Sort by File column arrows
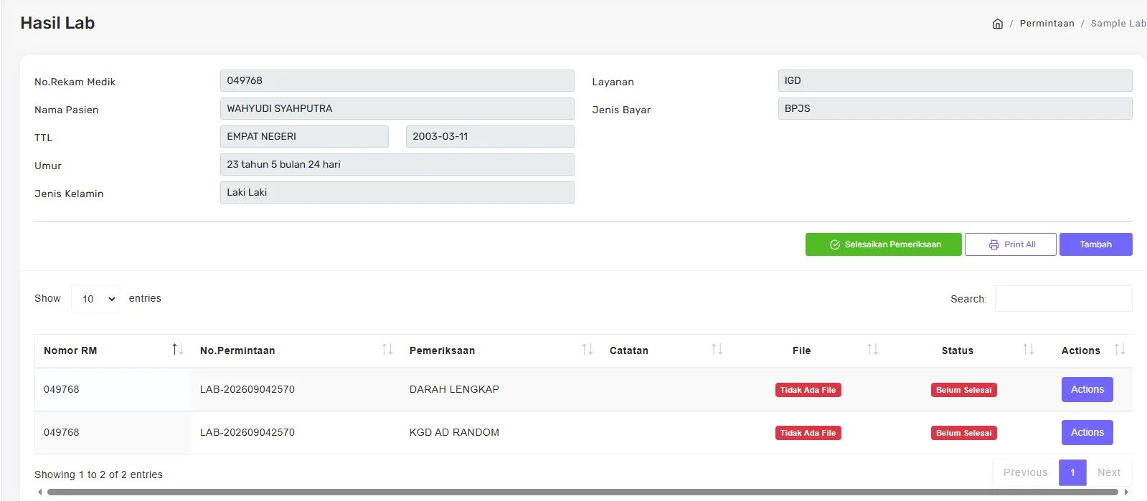 pos(872,350)
